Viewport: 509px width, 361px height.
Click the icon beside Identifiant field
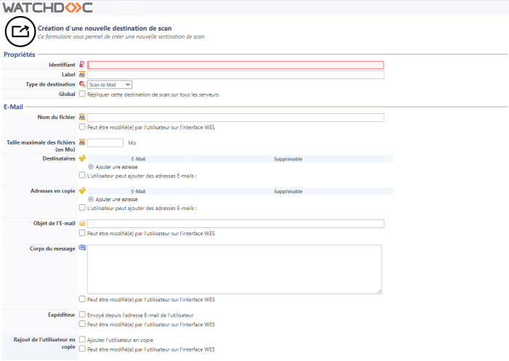point(81,65)
